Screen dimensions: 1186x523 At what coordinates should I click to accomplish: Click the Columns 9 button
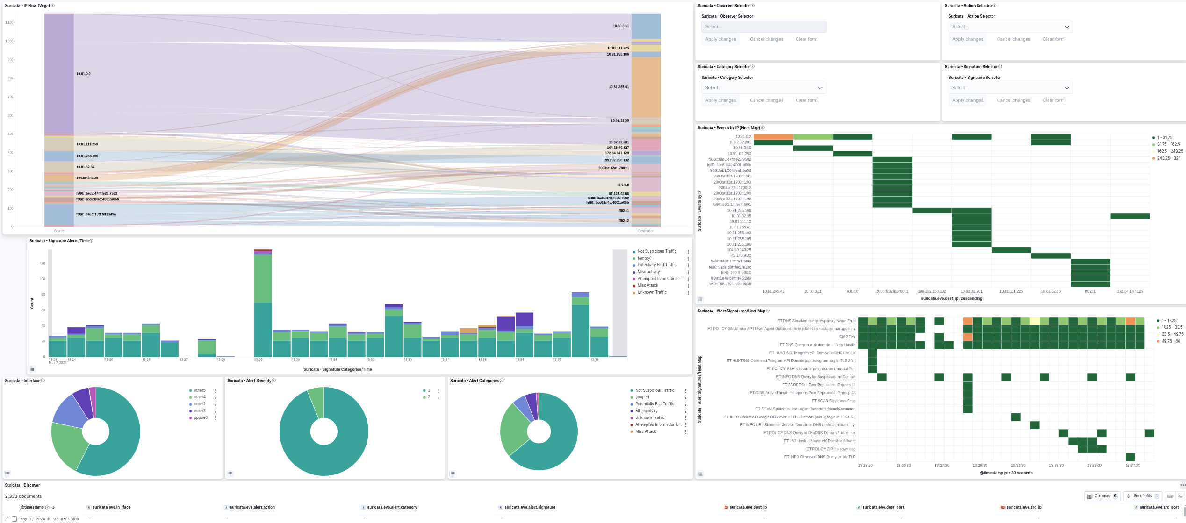[x=1102, y=496]
